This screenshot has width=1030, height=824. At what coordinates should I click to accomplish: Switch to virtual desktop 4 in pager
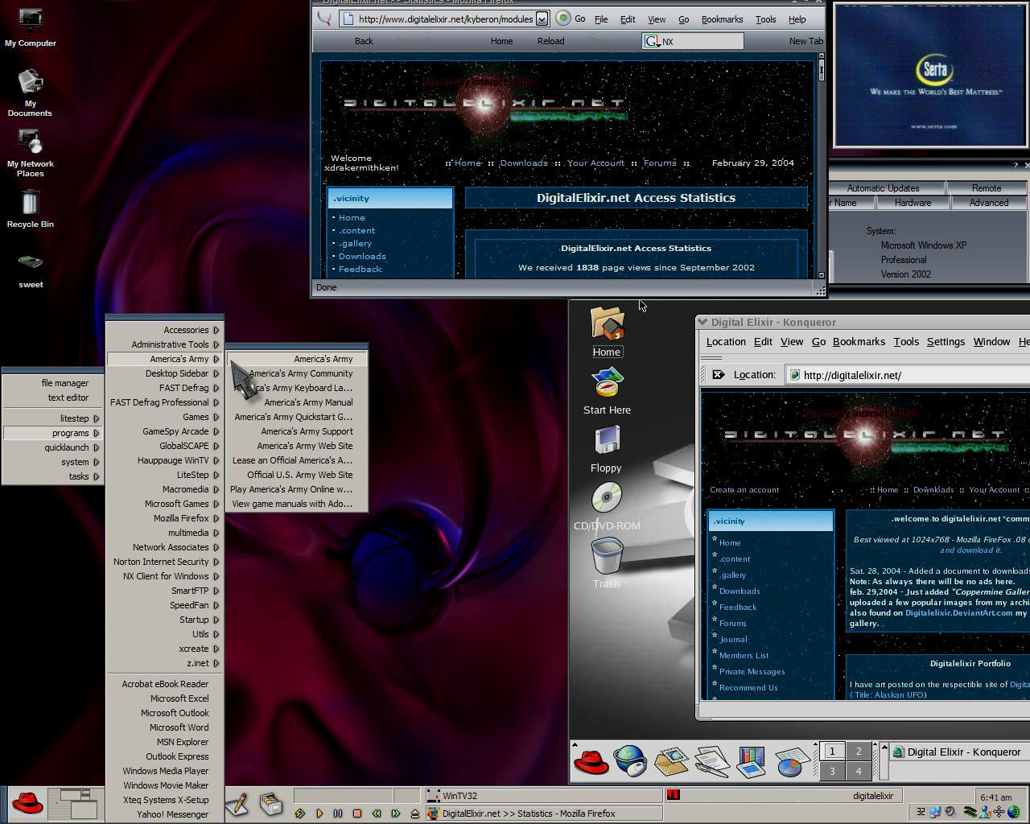coord(859,771)
